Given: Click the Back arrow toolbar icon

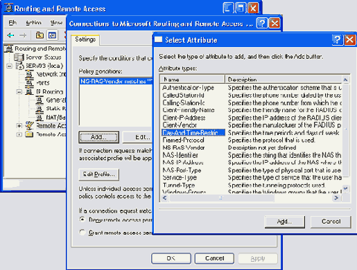Looking at the screenshot, I should tap(10, 35).
